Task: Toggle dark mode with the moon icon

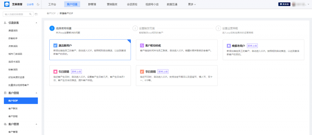Action: tap(38, 5)
